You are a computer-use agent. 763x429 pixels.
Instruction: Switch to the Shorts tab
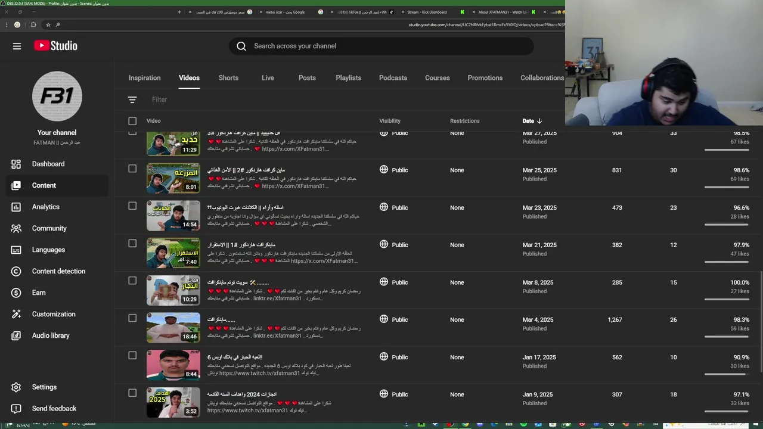tap(228, 78)
